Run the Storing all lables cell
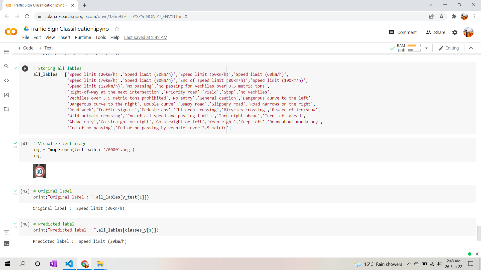Viewport: 481px width, 270px height. [25, 68]
